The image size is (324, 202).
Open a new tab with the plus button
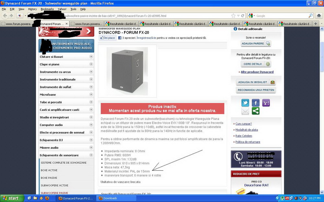coord(316,24)
